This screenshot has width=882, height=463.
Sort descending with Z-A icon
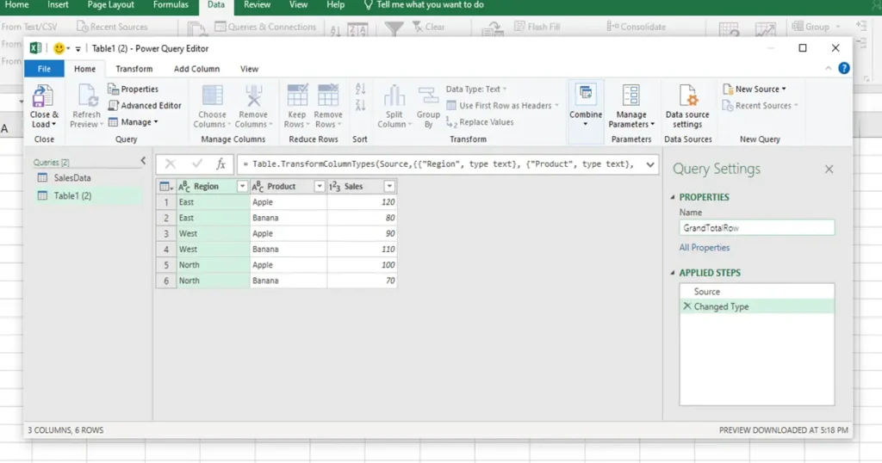click(x=361, y=105)
